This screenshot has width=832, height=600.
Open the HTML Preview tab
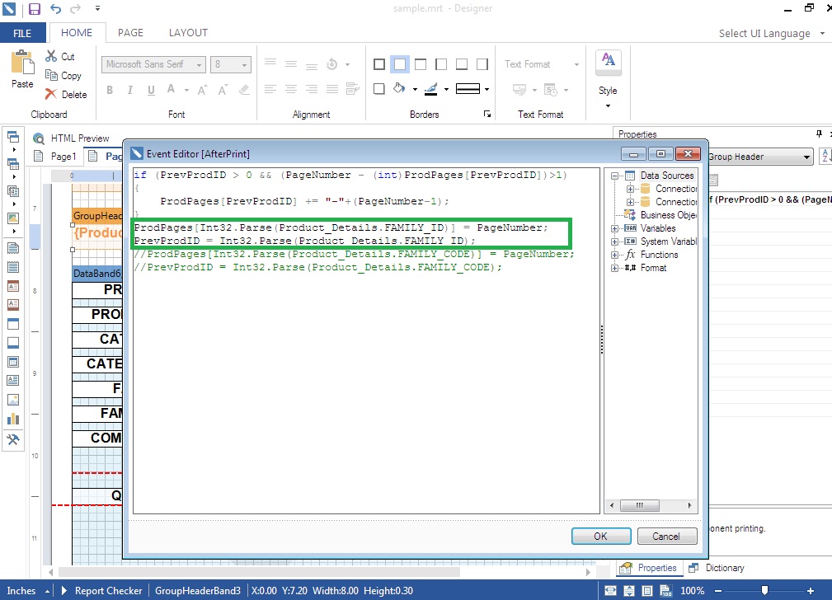point(71,138)
